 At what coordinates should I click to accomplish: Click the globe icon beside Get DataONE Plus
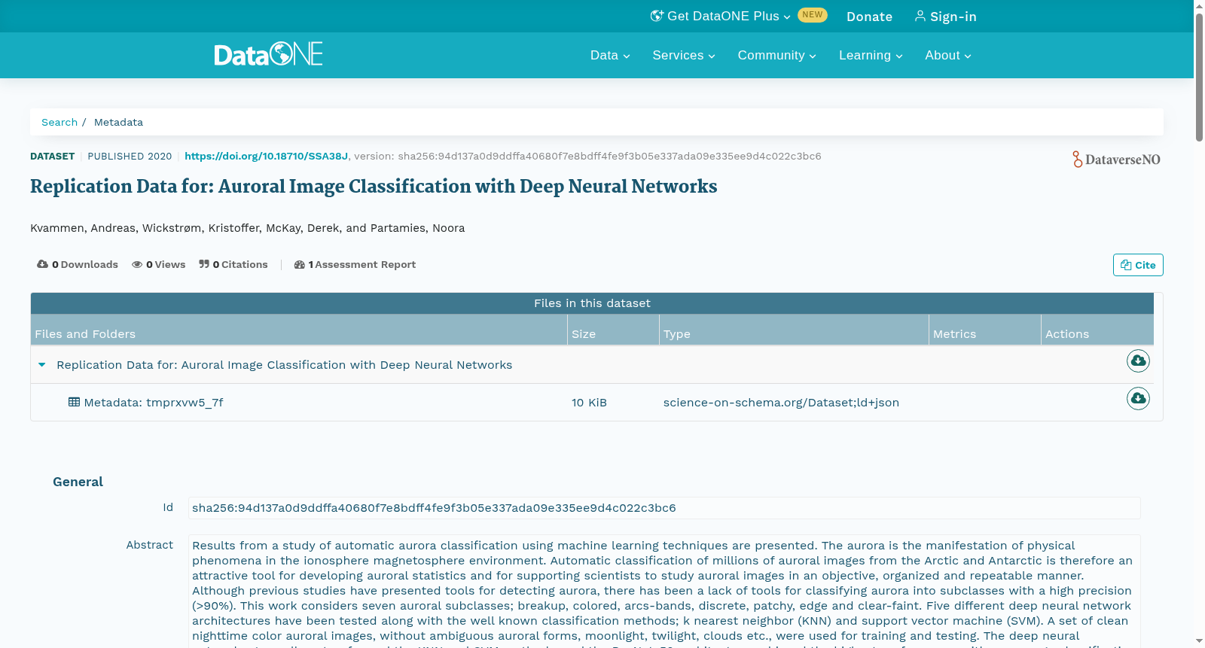(x=657, y=16)
